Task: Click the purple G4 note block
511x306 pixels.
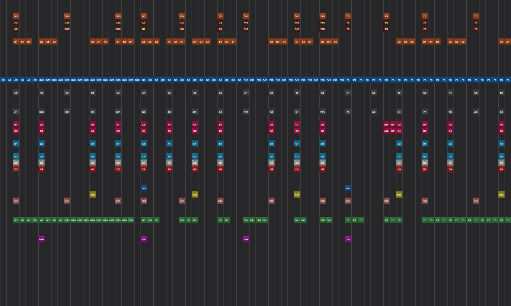Action: 143,239
